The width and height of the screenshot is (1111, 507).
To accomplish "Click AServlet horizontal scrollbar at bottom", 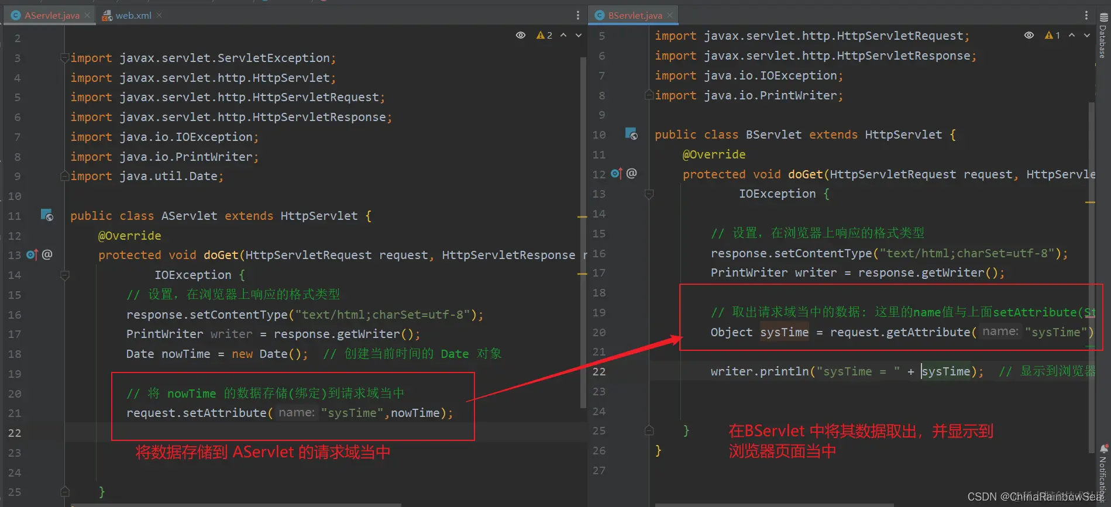I will point(236,505).
